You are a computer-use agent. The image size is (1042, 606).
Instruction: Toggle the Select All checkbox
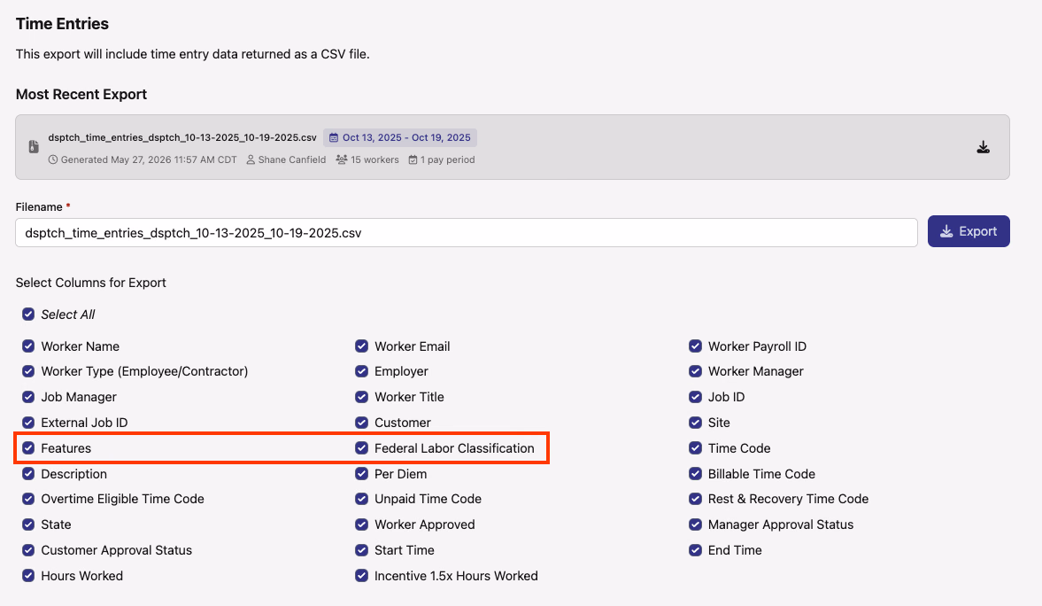tap(28, 314)
